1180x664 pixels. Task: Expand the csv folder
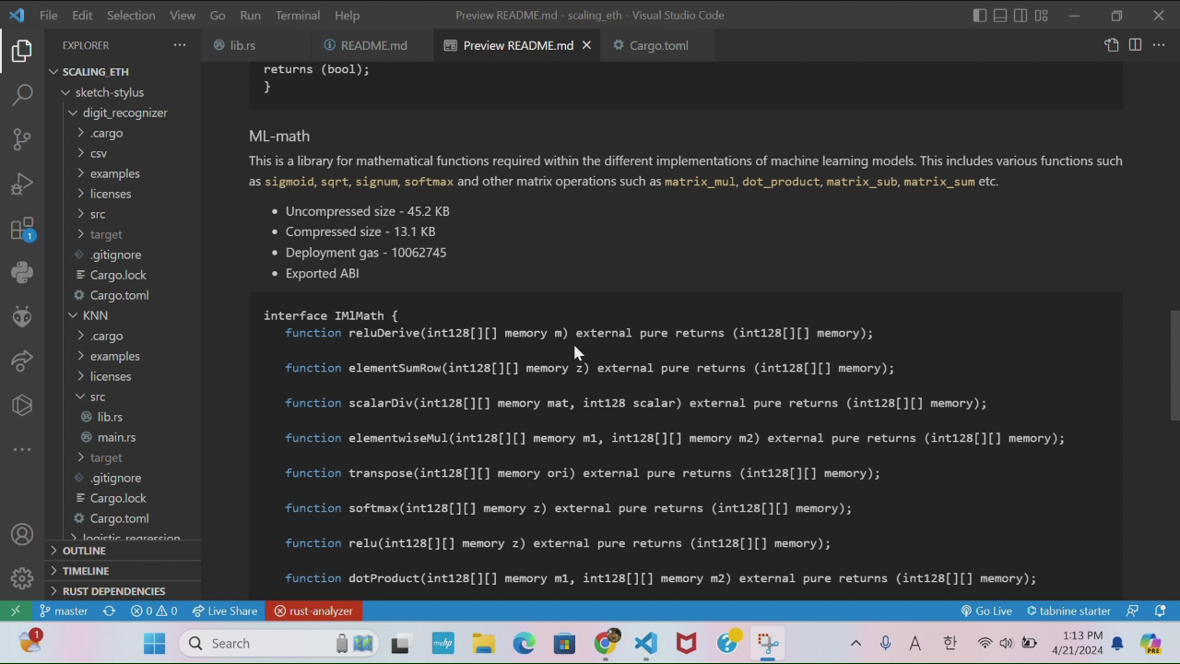pyautogui.click(x=99, y=153)
